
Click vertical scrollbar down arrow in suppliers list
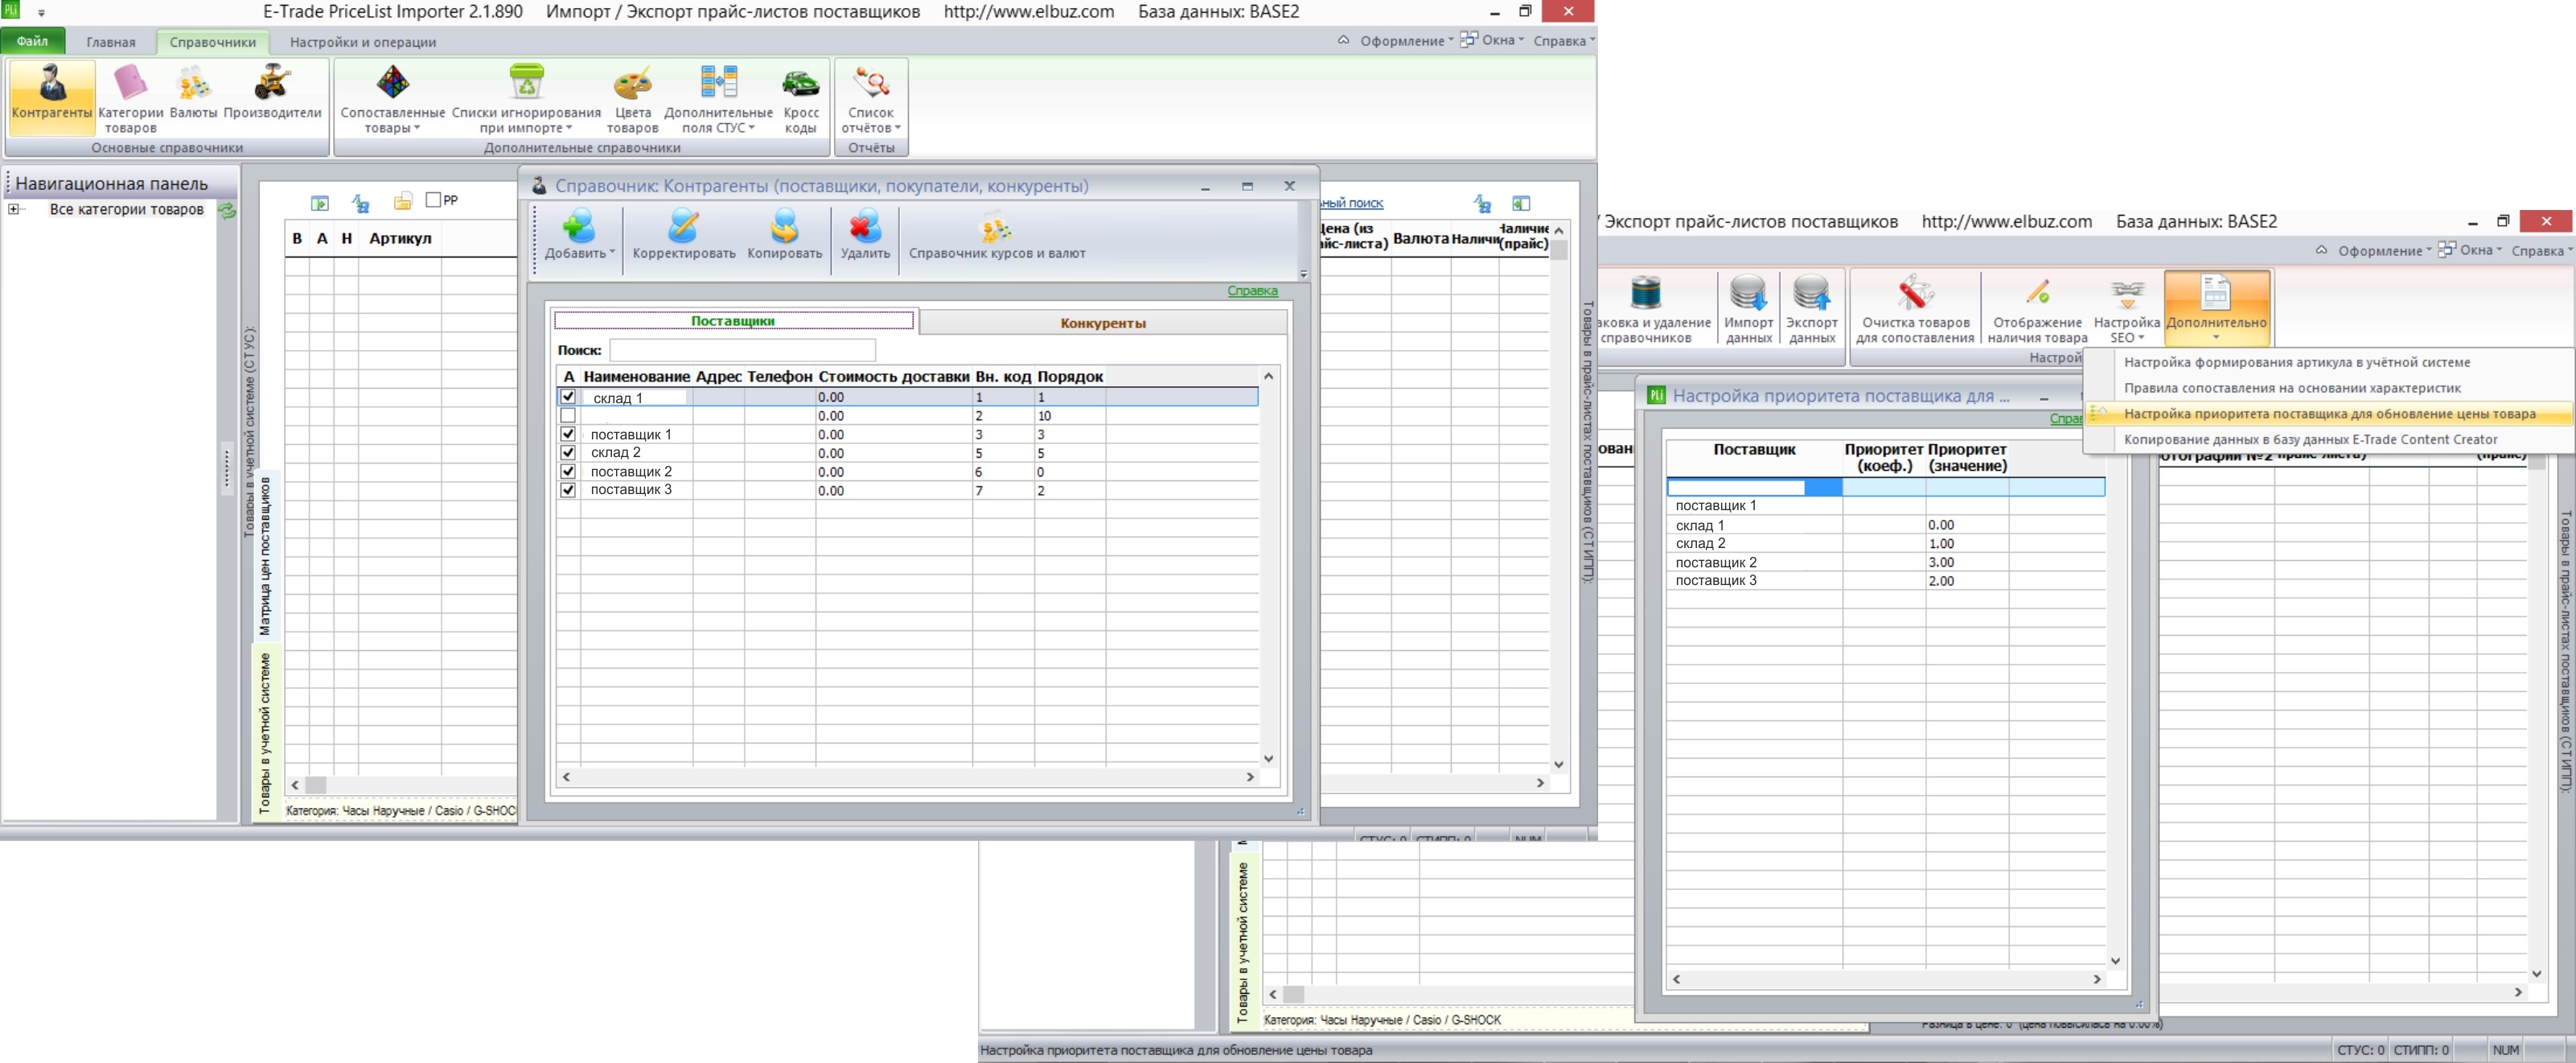1268,759
